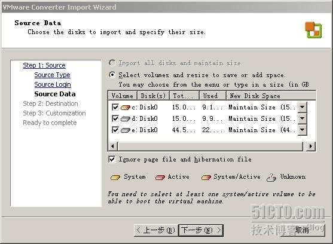Click the Tot... column header
Viewport: 333px width, 244px height.
(x=184, y=96)
